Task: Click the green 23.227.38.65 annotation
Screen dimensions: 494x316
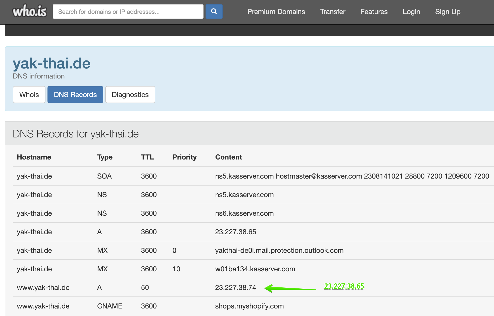Action: coord(344,286)
